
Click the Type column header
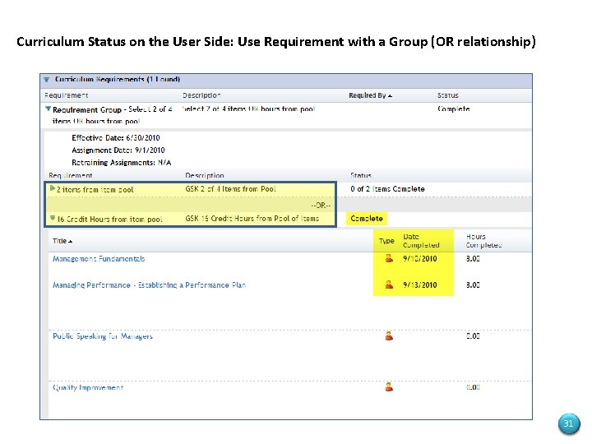(x=386, y=241)
